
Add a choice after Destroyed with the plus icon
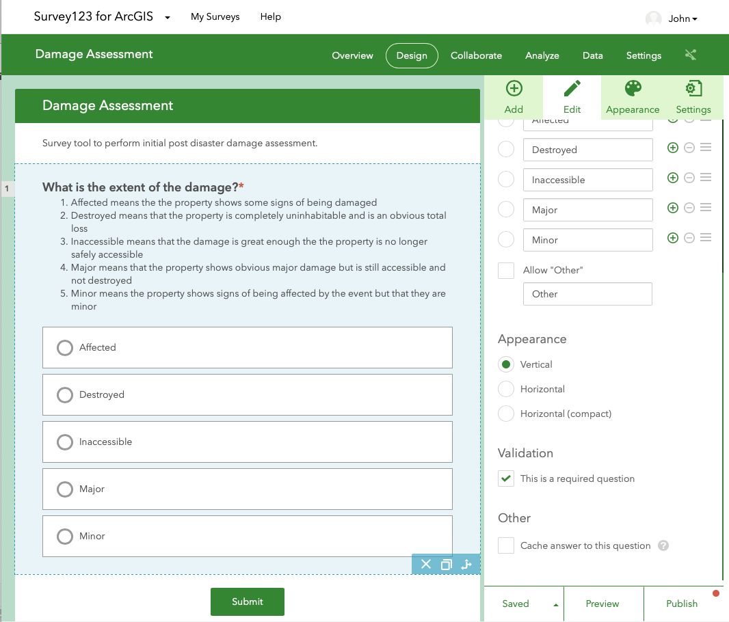click(x=672, y=148)
